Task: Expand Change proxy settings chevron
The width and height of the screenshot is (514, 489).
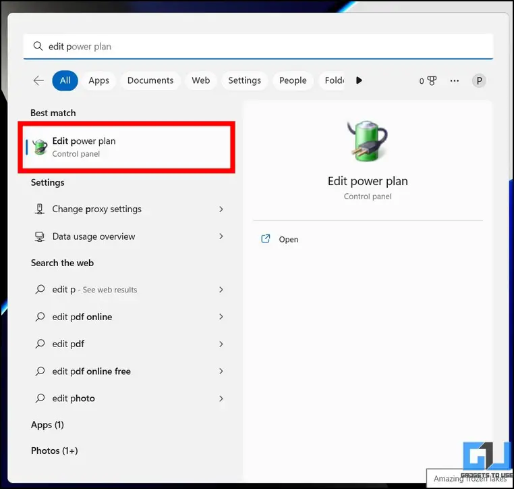Action: point(221,209)
